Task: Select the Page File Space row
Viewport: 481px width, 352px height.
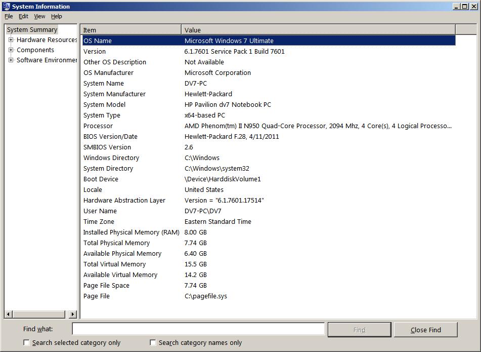Action: pyautogui.click(x=269, y=286)
